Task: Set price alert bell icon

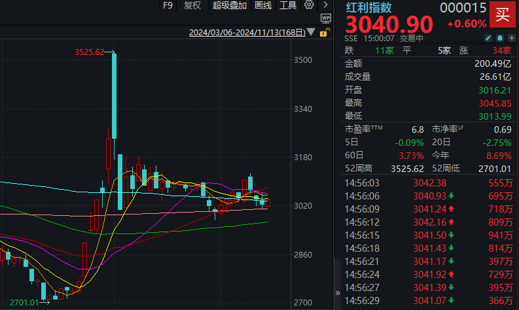Action: [x=500, y=38]
